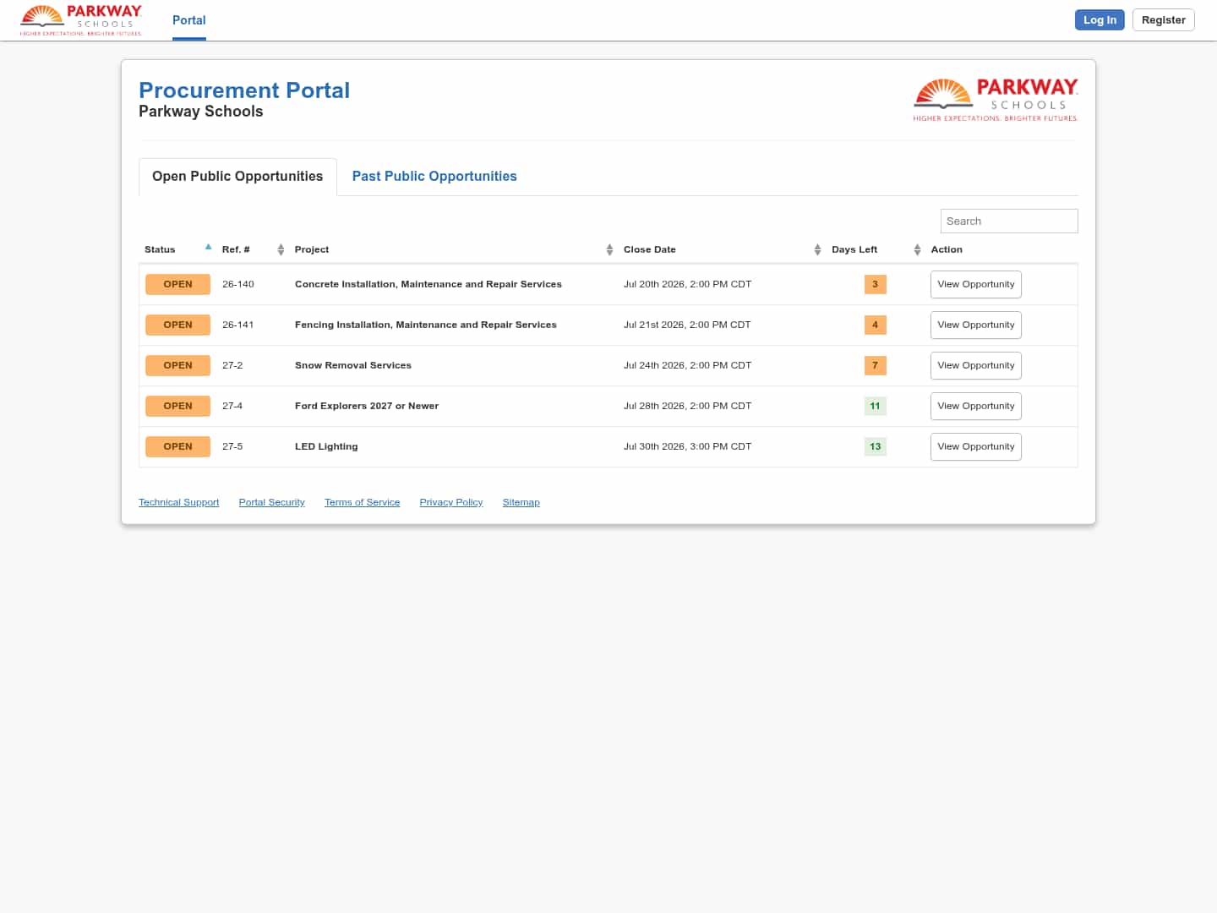This screenshot has width=1217, height=913.
Task: View Opportunity for Fencing Installation services
Action: (975, 325)
